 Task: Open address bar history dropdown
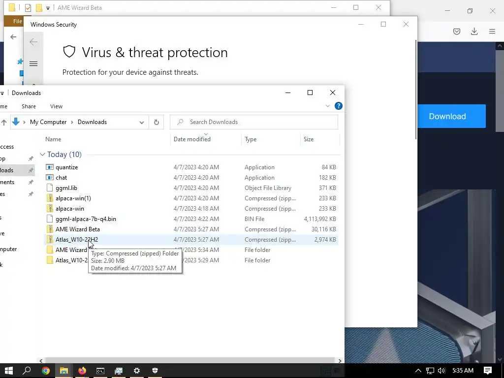[141, 122]
